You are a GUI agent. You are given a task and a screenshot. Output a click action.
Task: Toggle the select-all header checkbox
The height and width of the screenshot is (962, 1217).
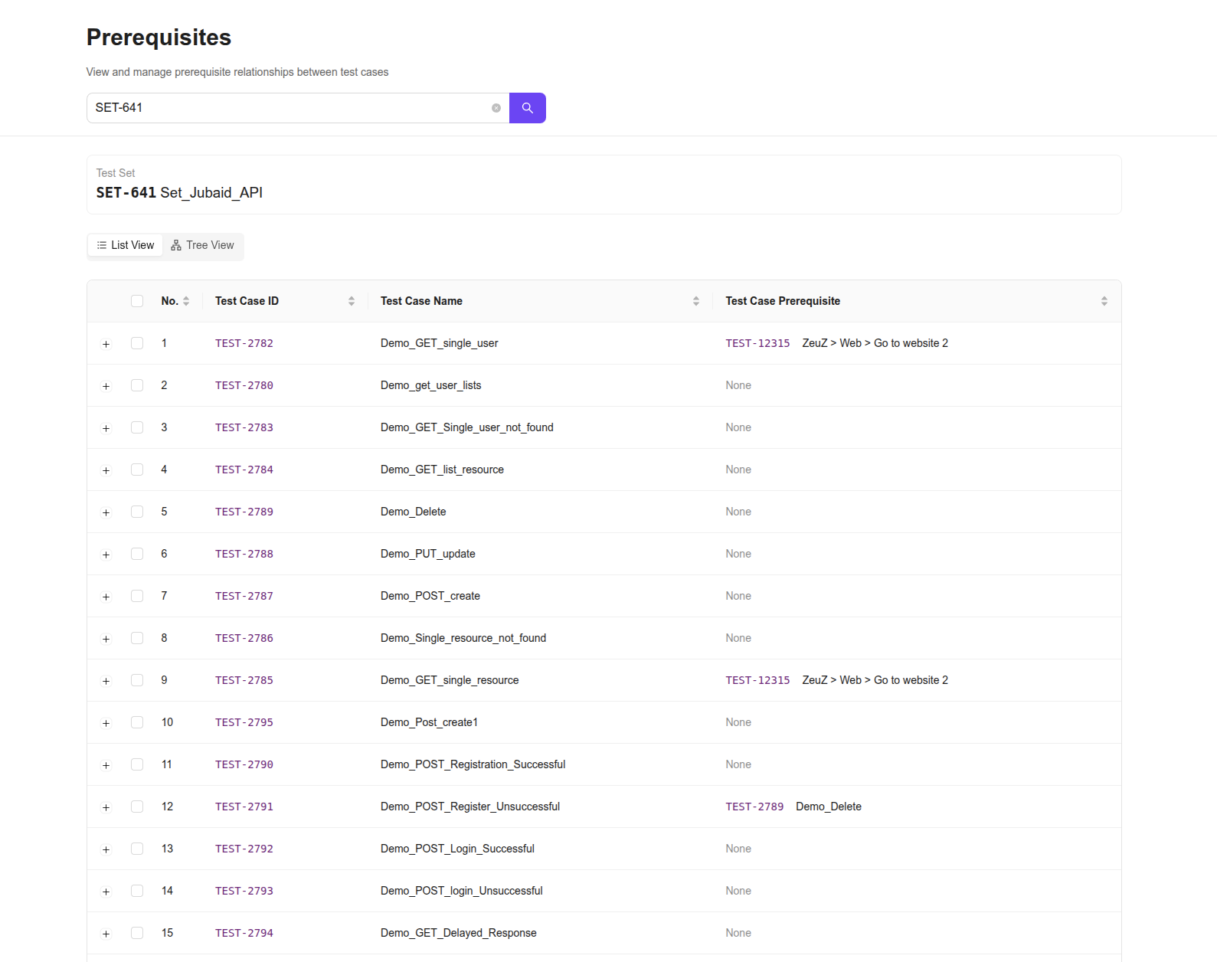(x=137, y=301)
